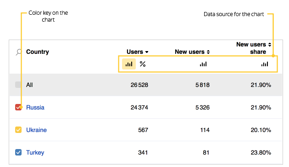Open the Russia country link
The image size is (289, 167).
click(35, 108)
